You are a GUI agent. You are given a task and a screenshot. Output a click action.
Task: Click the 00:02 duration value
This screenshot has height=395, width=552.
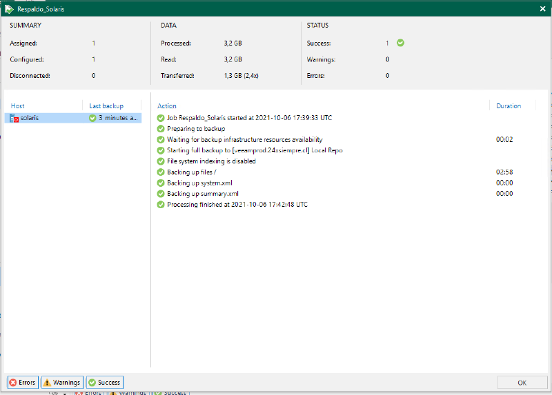(x=504, y=140)
